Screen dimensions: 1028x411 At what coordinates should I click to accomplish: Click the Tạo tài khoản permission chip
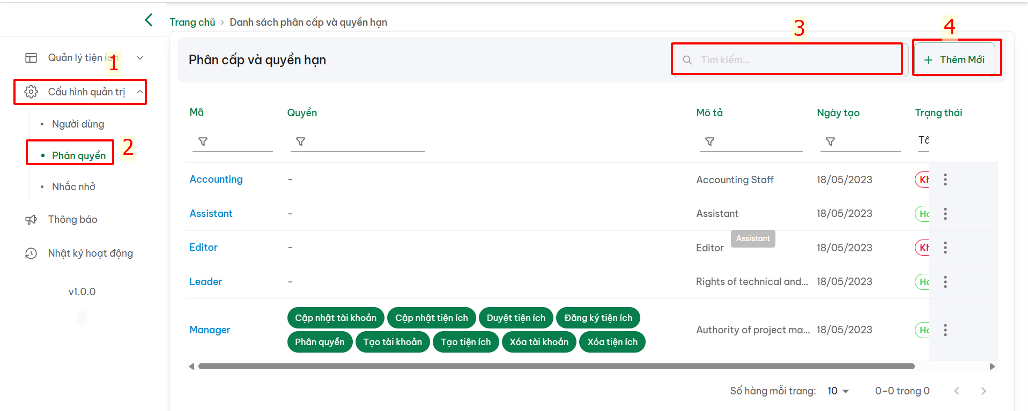393,342
